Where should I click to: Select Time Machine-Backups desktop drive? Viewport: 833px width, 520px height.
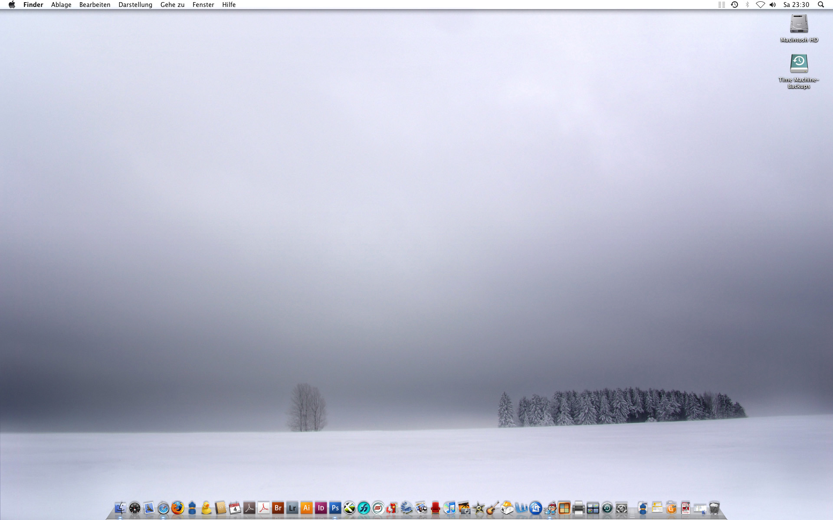click(799, 71)
